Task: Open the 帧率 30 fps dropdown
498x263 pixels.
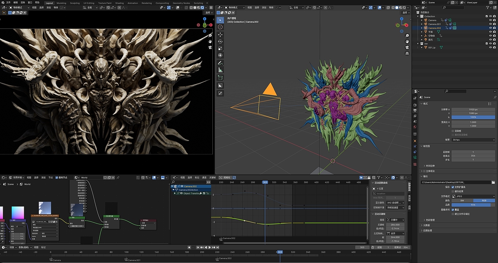Action: click(x=473, y=140)
